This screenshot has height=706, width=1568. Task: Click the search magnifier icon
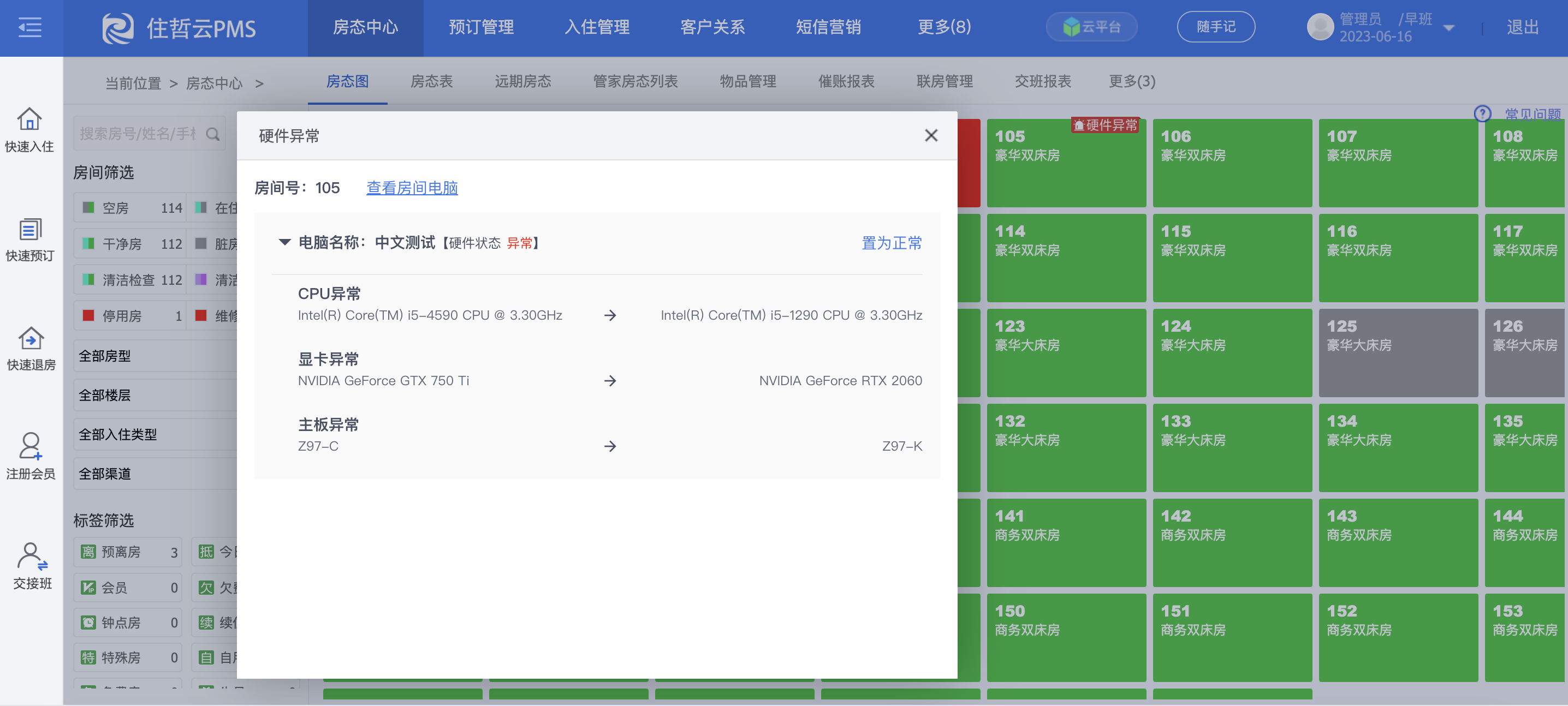pos(212,134)
